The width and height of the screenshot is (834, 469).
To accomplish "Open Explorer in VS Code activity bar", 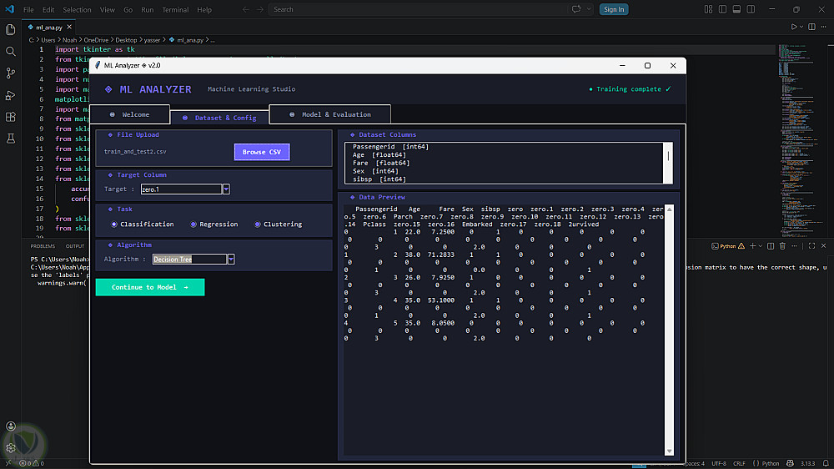I will tap(10, 30).
